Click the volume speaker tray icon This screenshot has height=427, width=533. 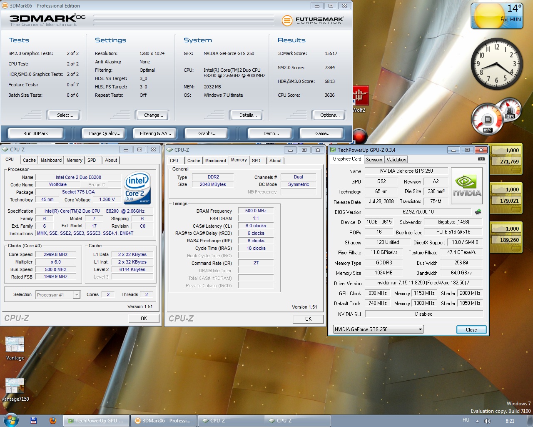point(488,421)
